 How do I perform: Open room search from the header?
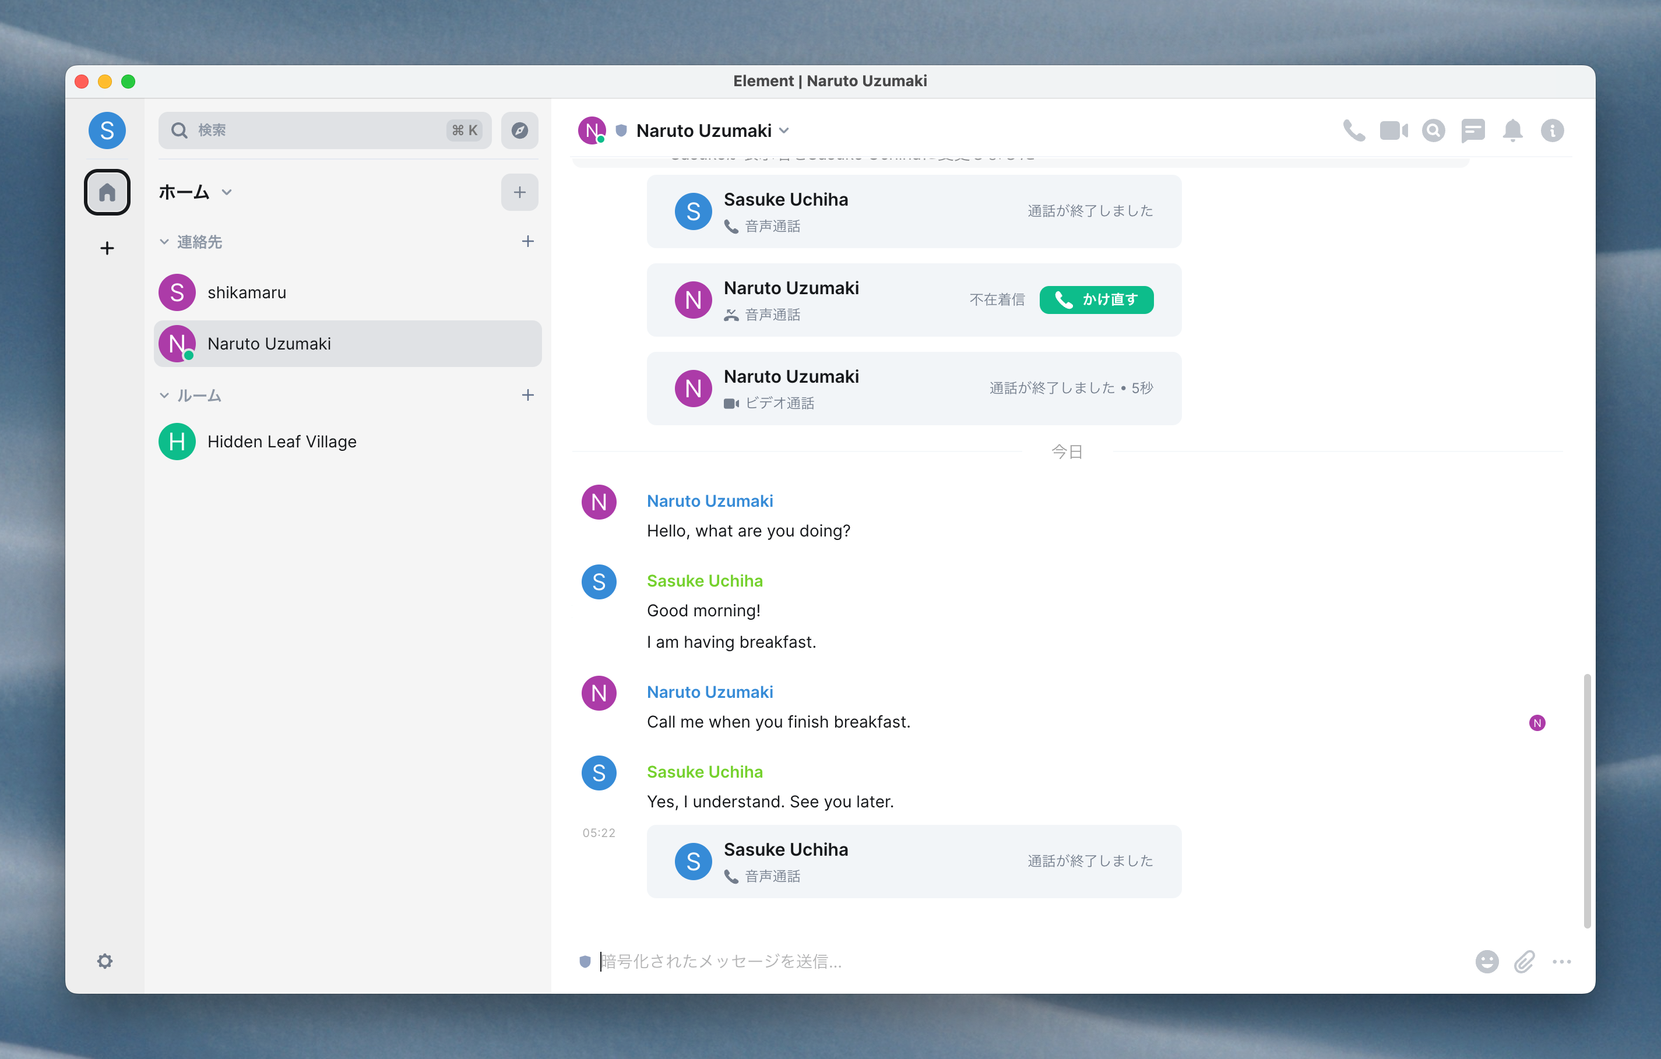1433,130
